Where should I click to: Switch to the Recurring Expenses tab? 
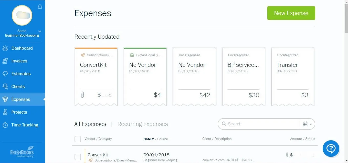click(x=143, y=124)
